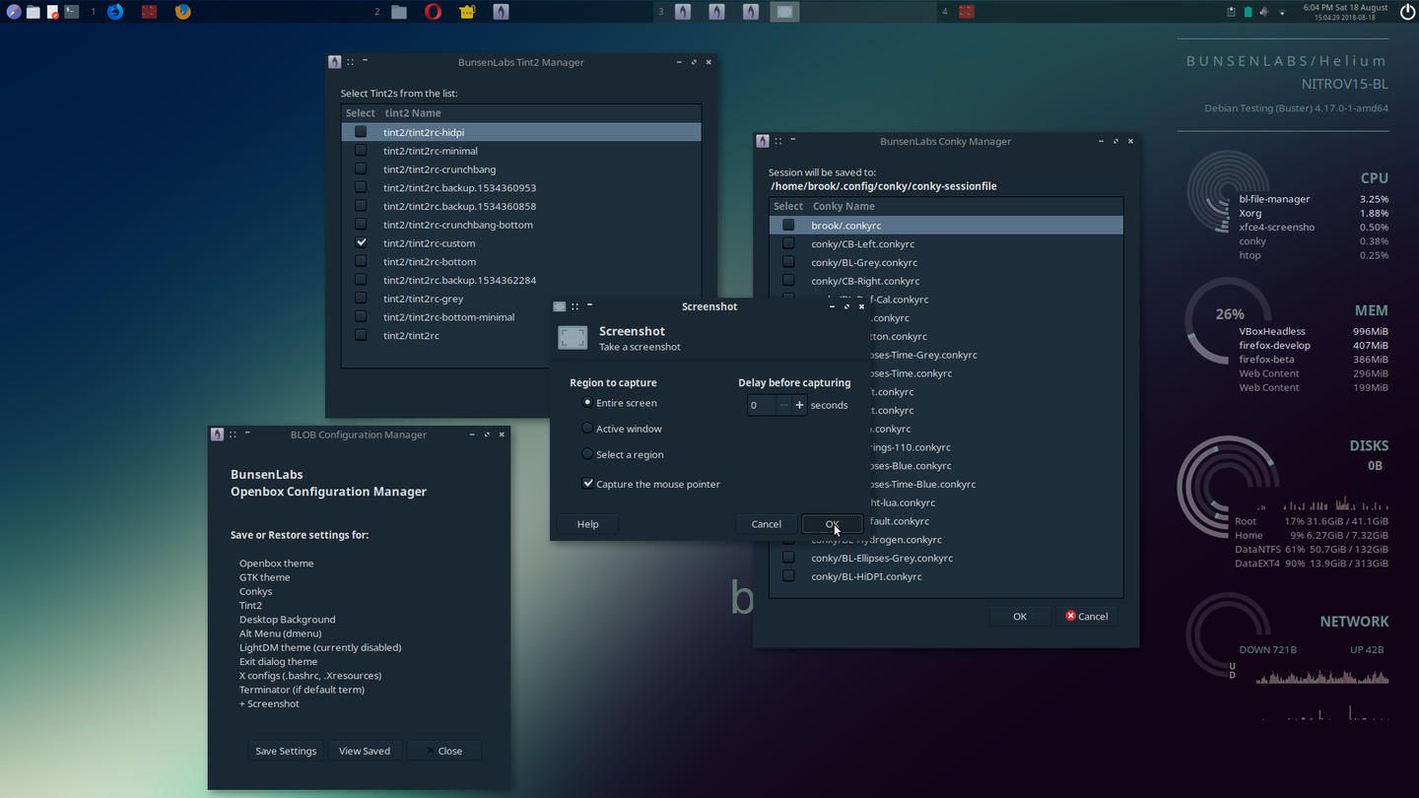Check the brook/.conkyrc checkbox
This screenshot has width=1419, height=798.
(788, 225)
